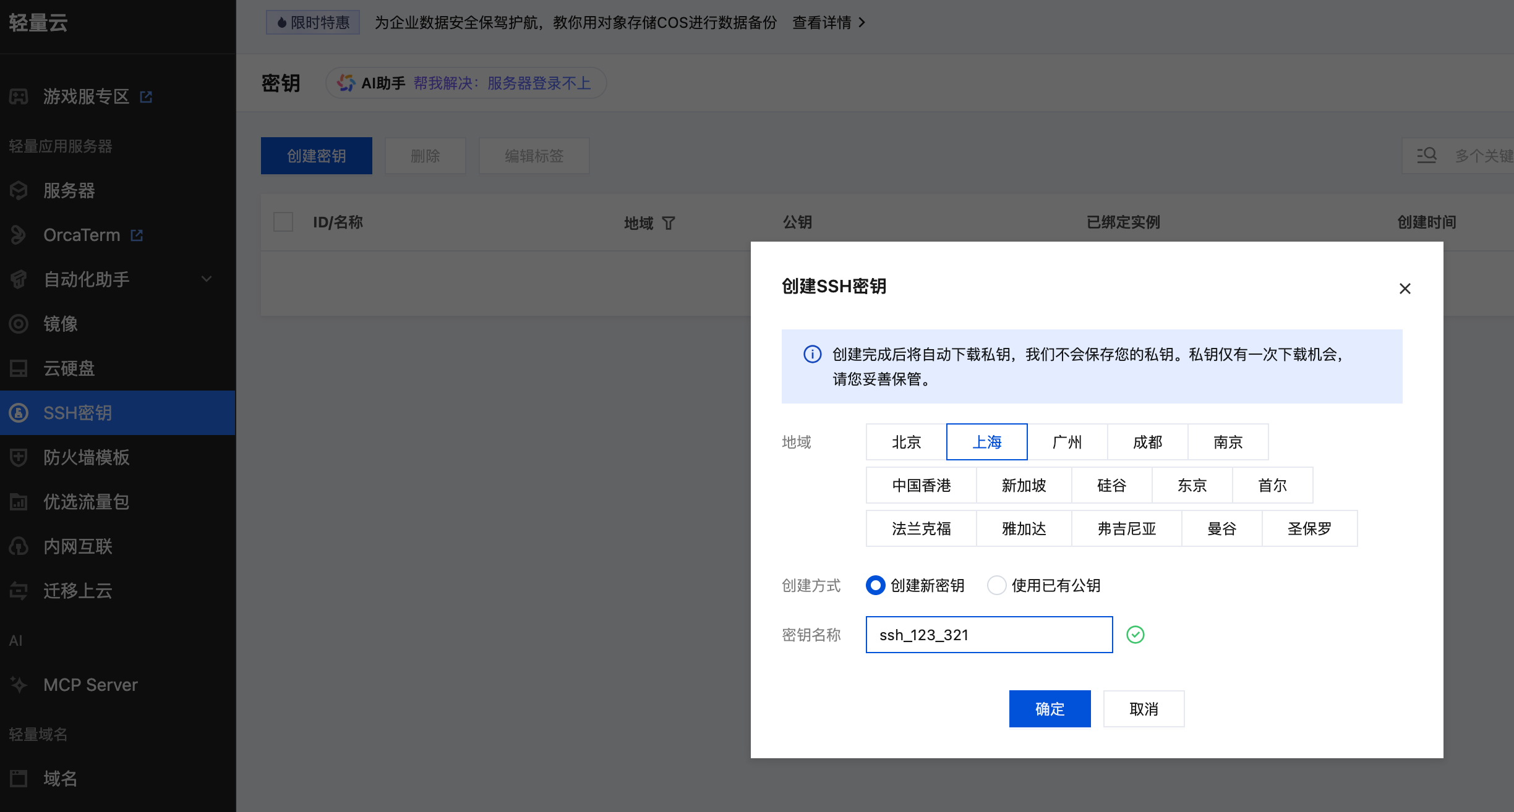
Task: Confirm with the 确定 button
Action: pyautogui.click(x=1050, y=709)
